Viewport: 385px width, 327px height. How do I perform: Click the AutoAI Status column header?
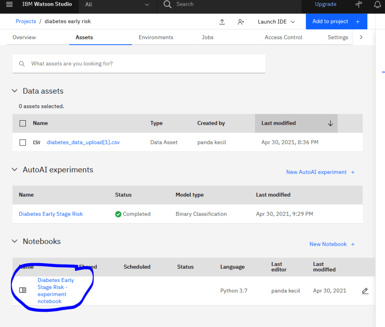tap(123, 195)
